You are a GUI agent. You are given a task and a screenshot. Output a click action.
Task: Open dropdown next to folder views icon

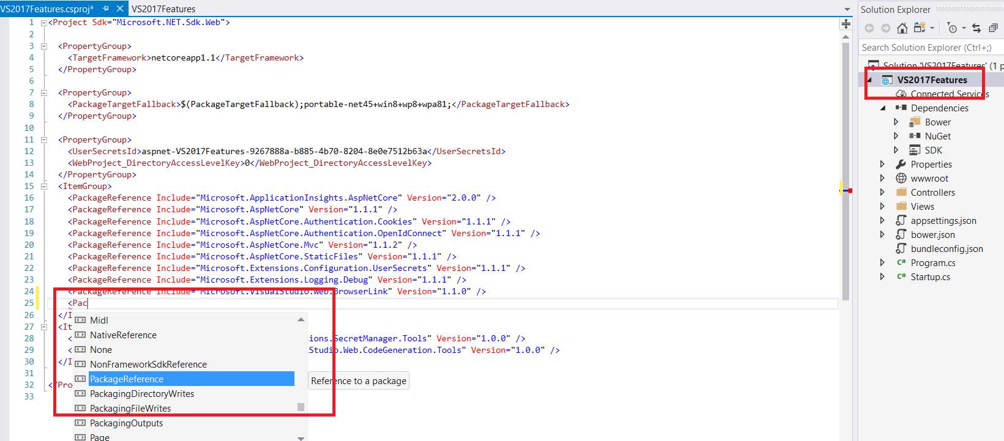[932, 28]
